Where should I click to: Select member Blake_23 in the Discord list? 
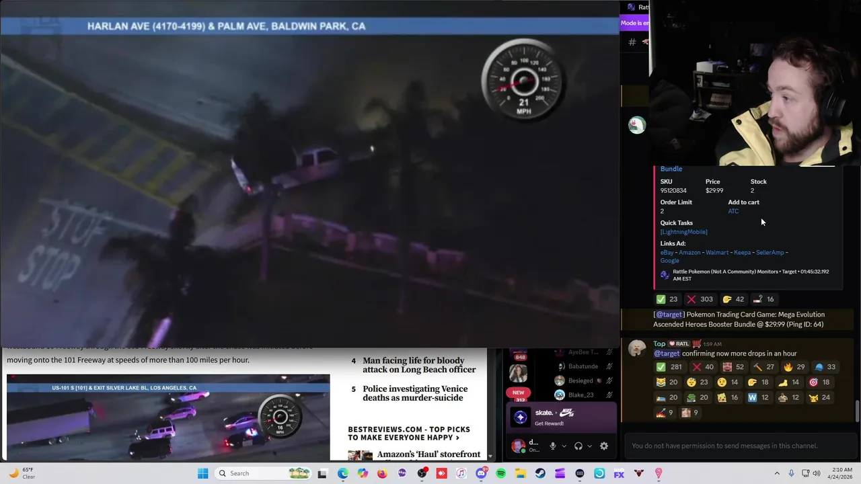pyautogui.click(x=583, y=395)
